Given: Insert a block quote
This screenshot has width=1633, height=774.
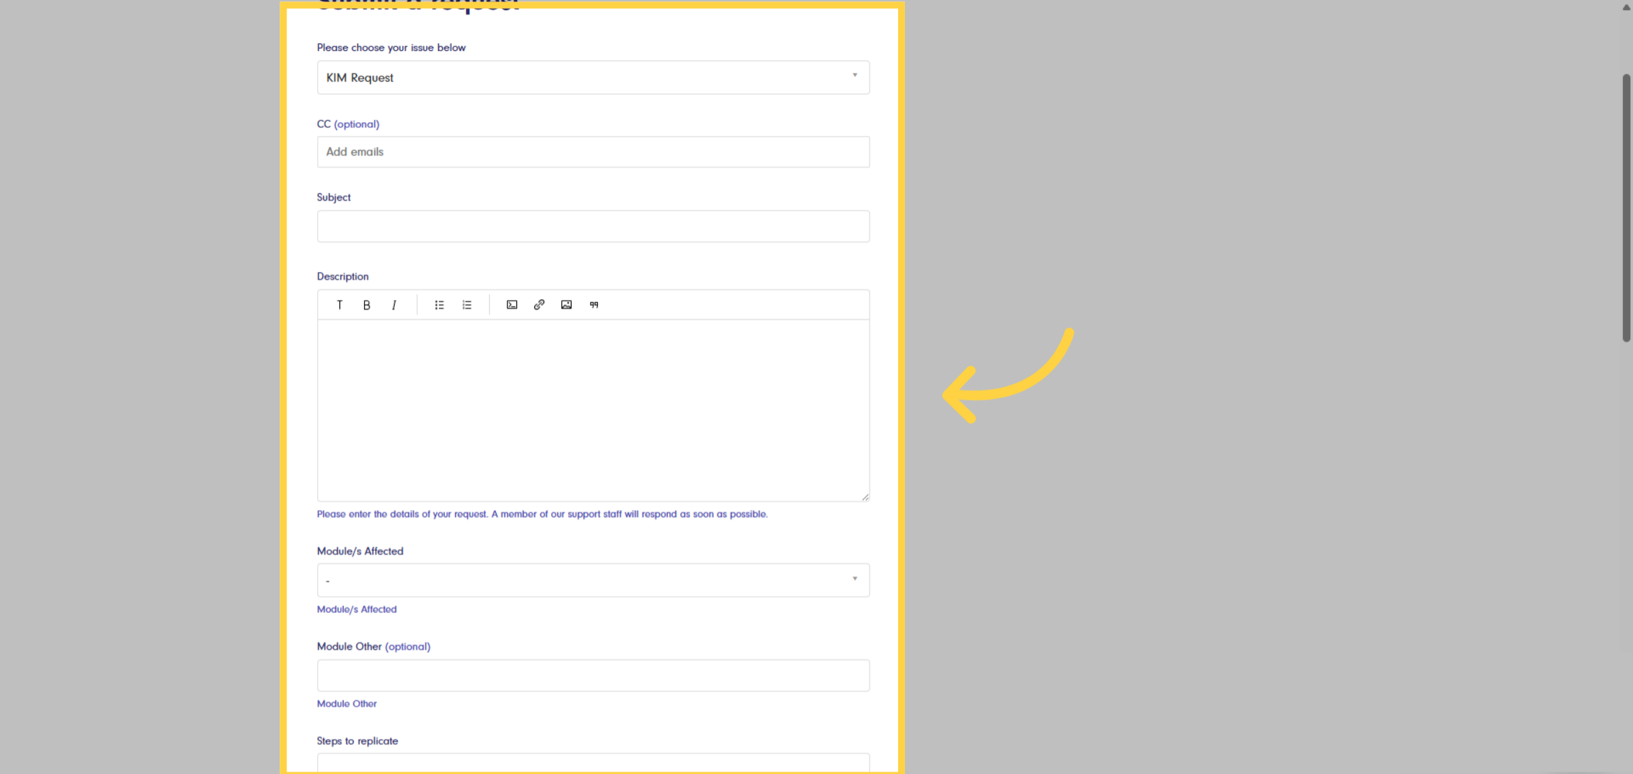Looking at the screenshot, I should tap(594, 305).
